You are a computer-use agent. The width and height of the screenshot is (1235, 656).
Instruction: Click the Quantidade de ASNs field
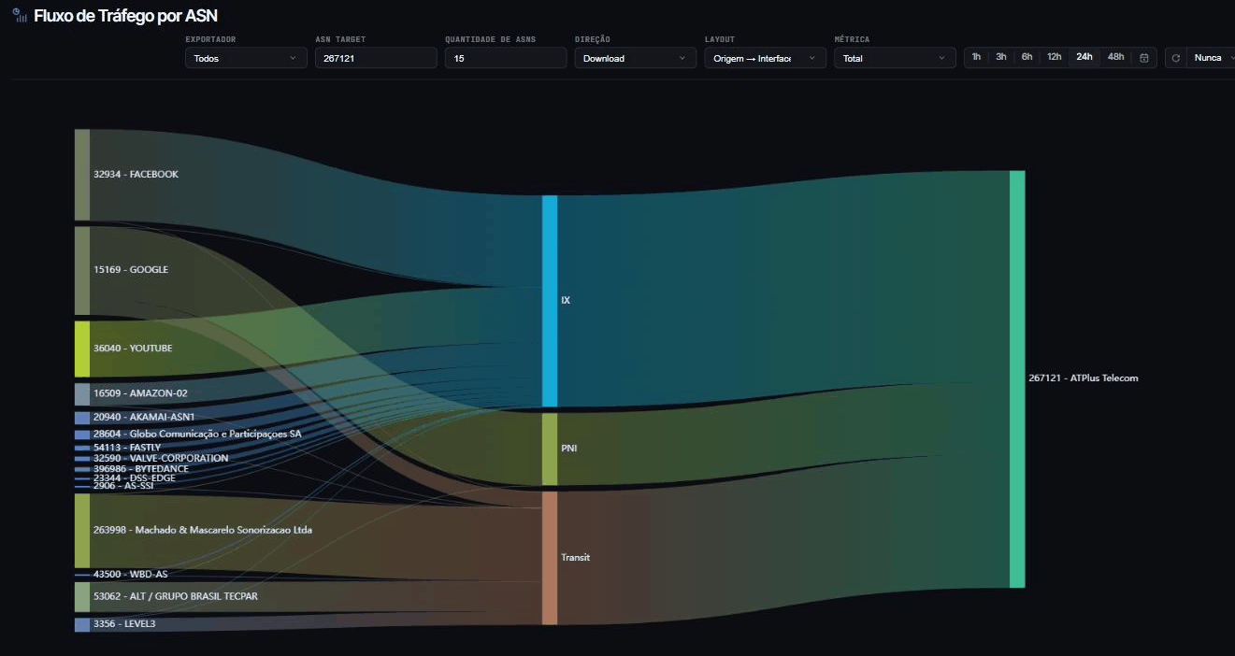506,58
